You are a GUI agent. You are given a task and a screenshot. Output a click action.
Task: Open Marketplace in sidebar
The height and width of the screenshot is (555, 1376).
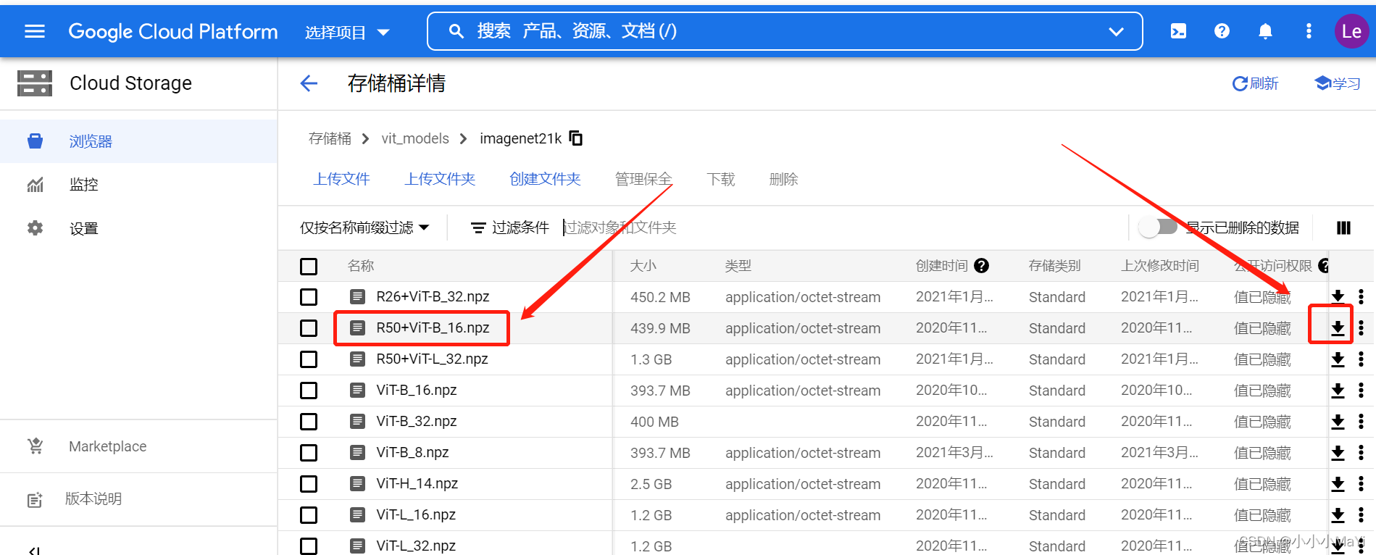138,446
